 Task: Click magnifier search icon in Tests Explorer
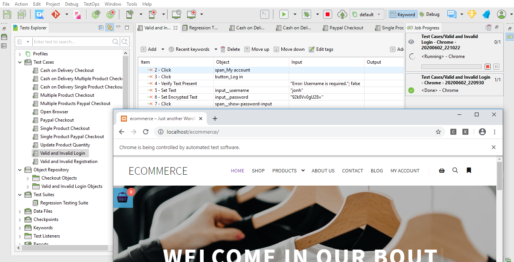[116, 42]
